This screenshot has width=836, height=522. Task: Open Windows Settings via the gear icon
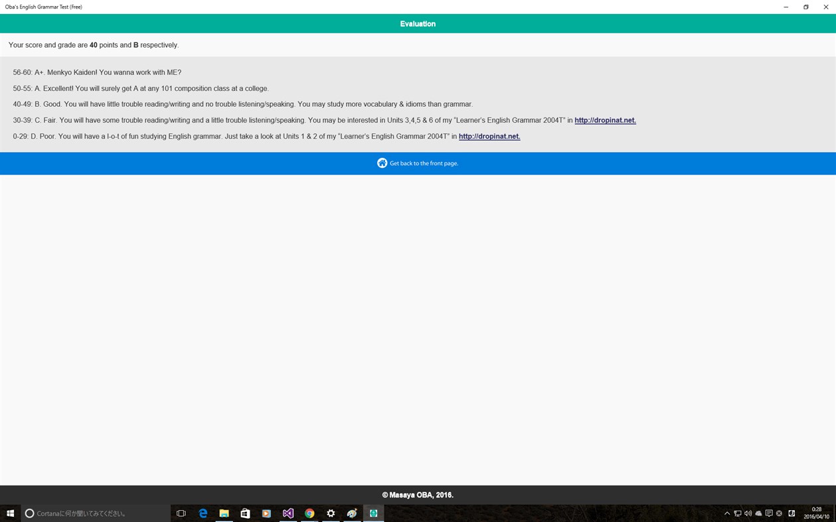pos(330,513)
